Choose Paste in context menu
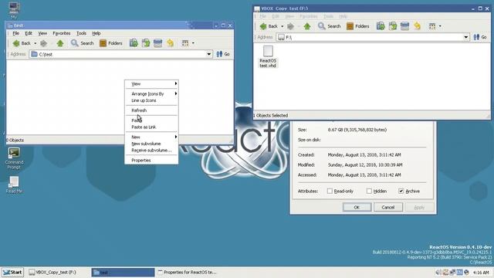This screenshot has height=278, width=494. (151, 120)
